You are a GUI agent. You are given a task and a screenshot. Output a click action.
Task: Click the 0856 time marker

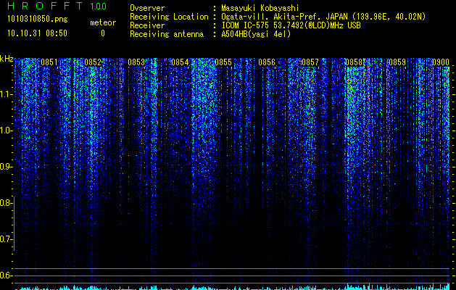pos(267,62)
